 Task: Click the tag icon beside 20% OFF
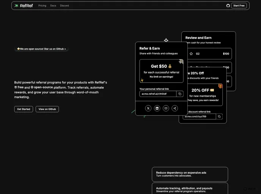[x=212, y=90]
